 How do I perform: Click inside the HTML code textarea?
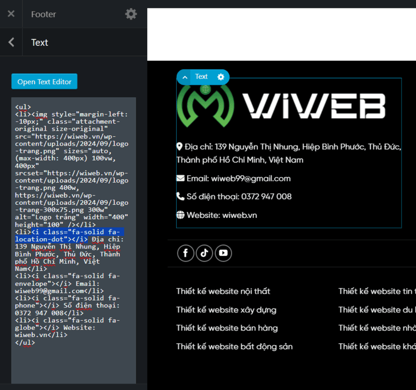coord(73,240)
